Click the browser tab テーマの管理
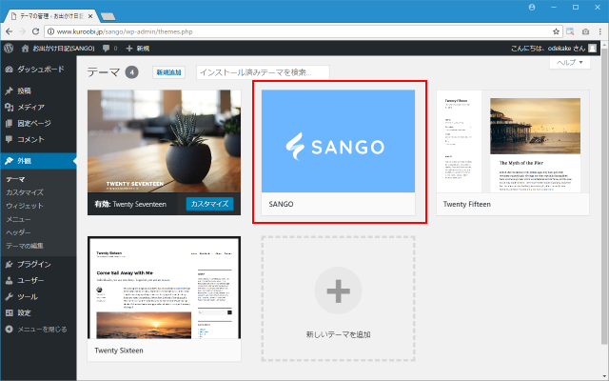This screenshot has width=609, height=381. click(50, 16)
